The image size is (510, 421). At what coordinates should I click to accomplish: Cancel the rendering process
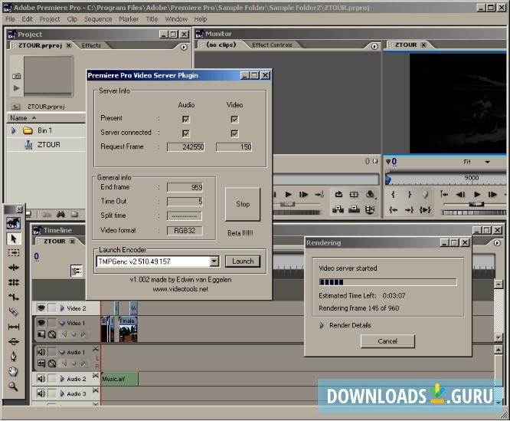click(387, 341)
